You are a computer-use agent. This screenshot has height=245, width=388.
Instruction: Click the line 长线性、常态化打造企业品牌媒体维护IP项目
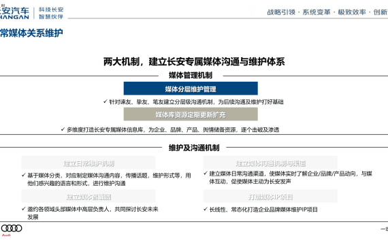[x=263, y=210]
